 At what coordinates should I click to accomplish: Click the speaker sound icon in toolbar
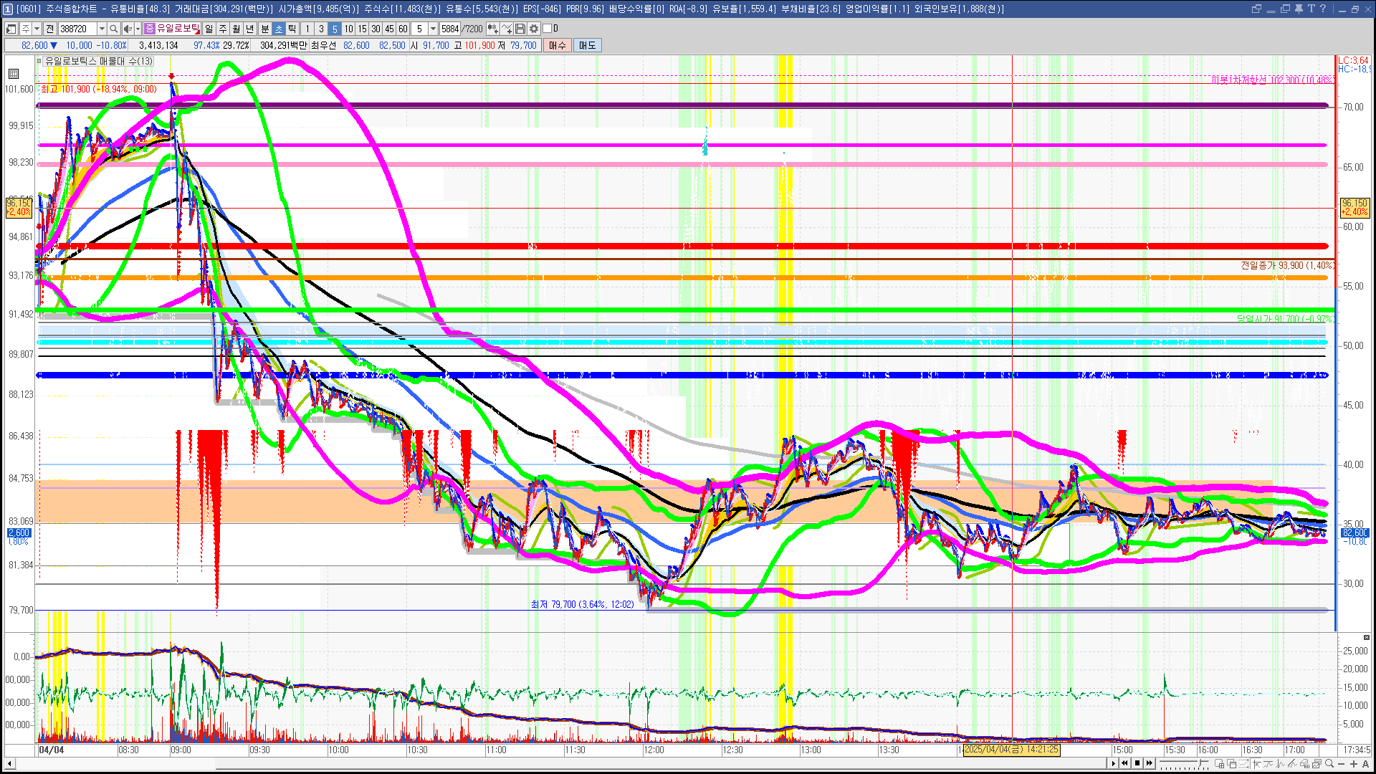(127, 29)
